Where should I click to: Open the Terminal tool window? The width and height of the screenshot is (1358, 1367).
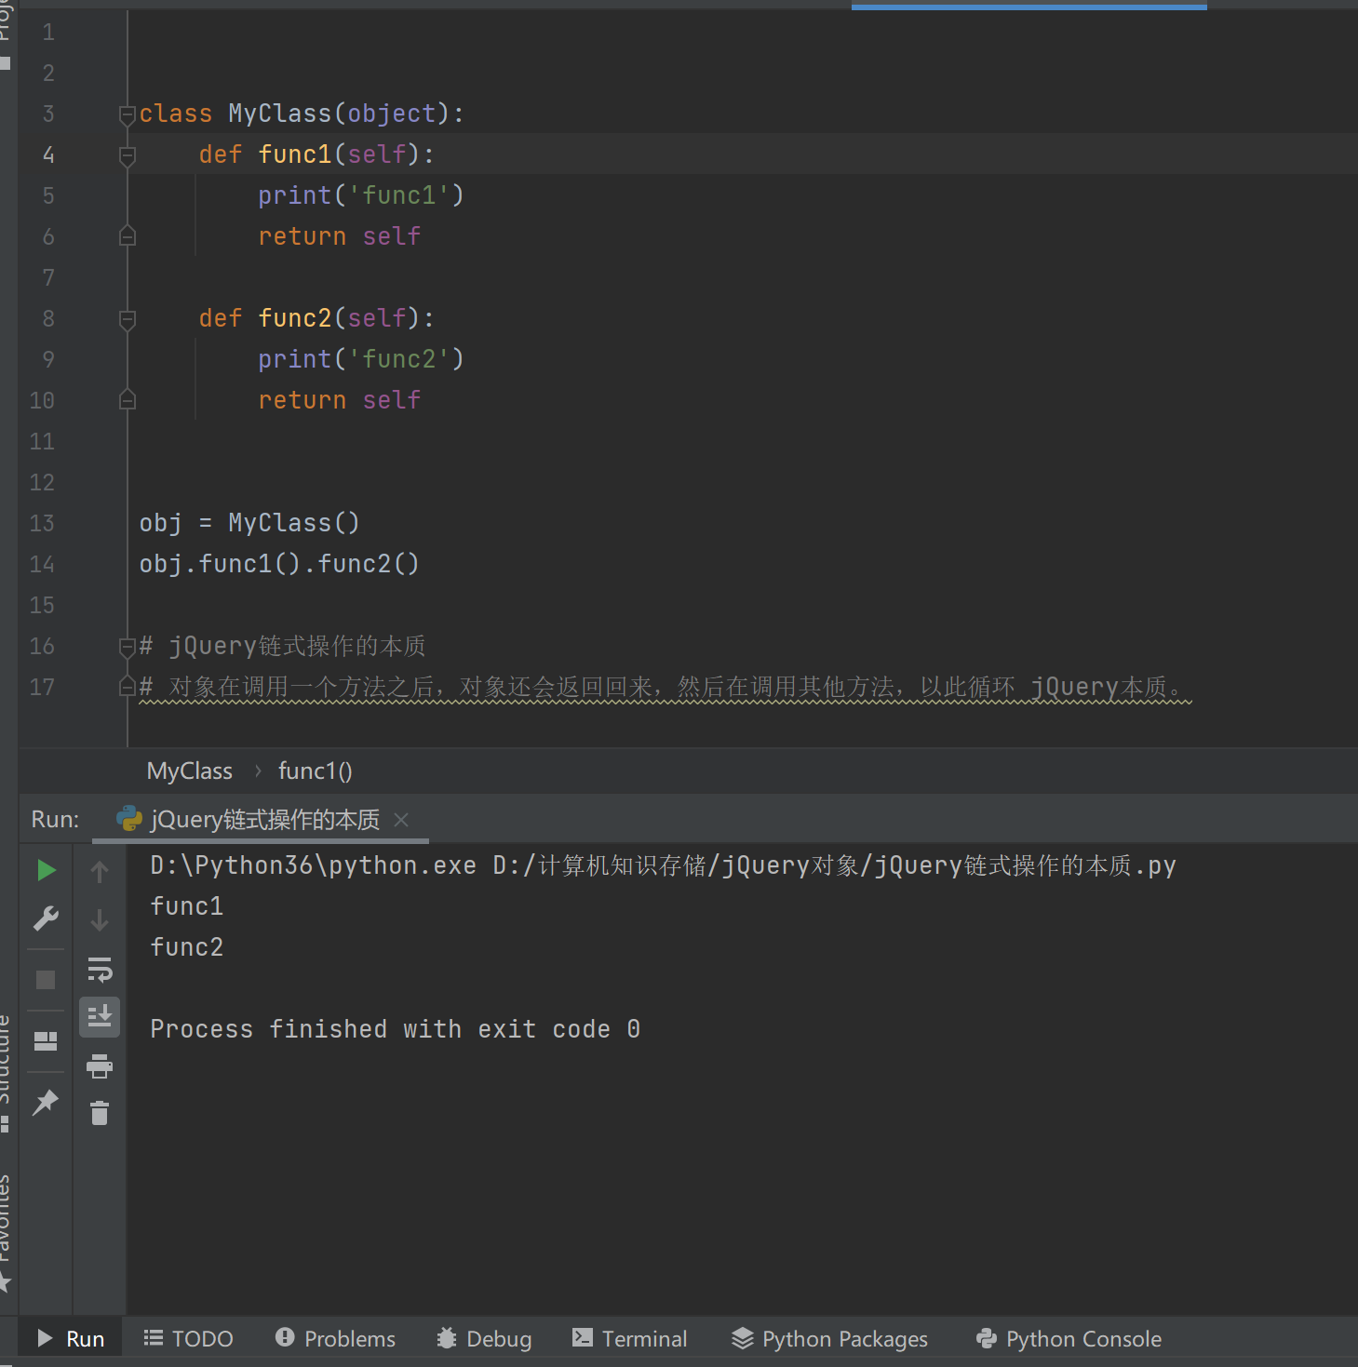pos(630,1339)
